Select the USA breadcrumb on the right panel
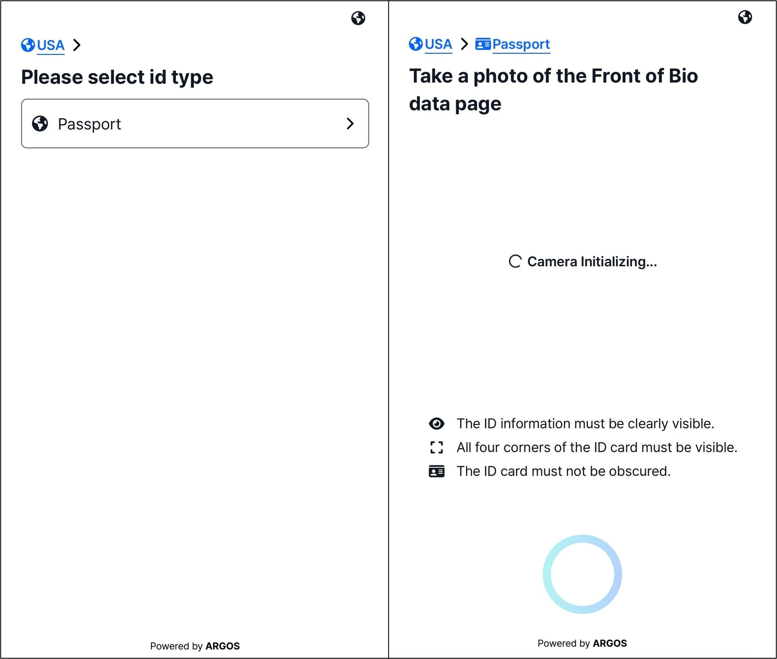The image size is (777, 659). pyautogui.click(x=439, y=44)
